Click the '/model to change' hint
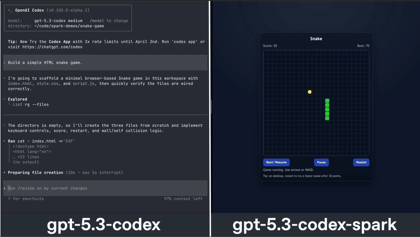Viewport: 420px width, 237px height. pyautogui.click(x=109, y=21)
